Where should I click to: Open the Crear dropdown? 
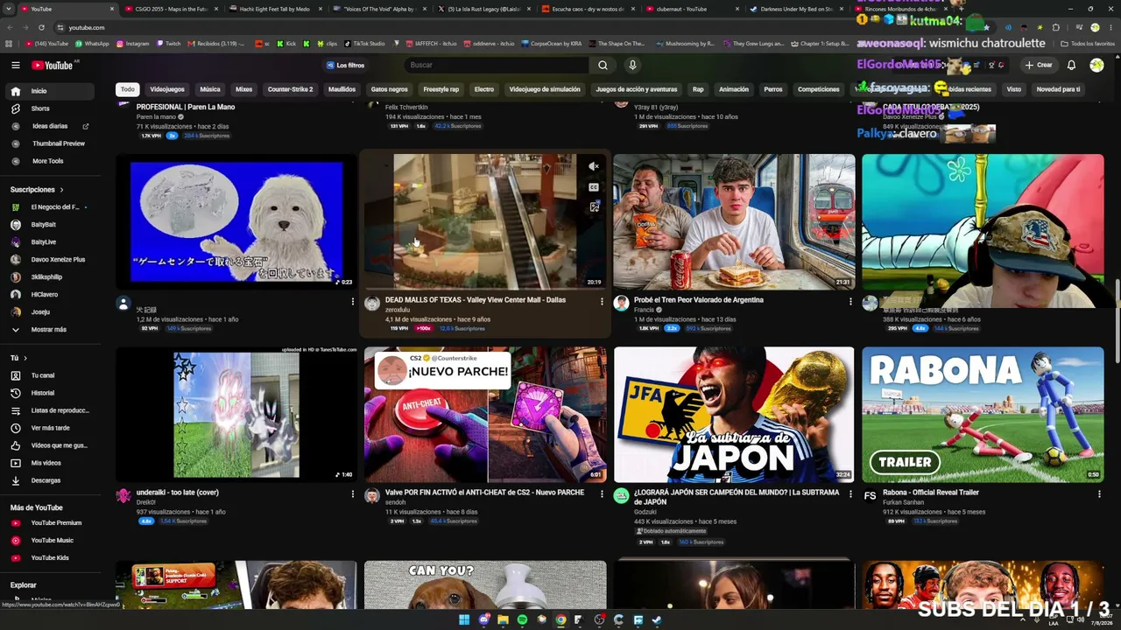click(1039, 65)
